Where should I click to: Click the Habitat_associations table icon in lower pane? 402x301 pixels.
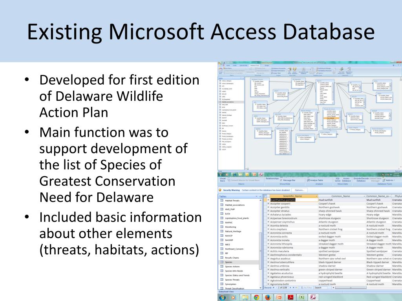coord(222,205)
